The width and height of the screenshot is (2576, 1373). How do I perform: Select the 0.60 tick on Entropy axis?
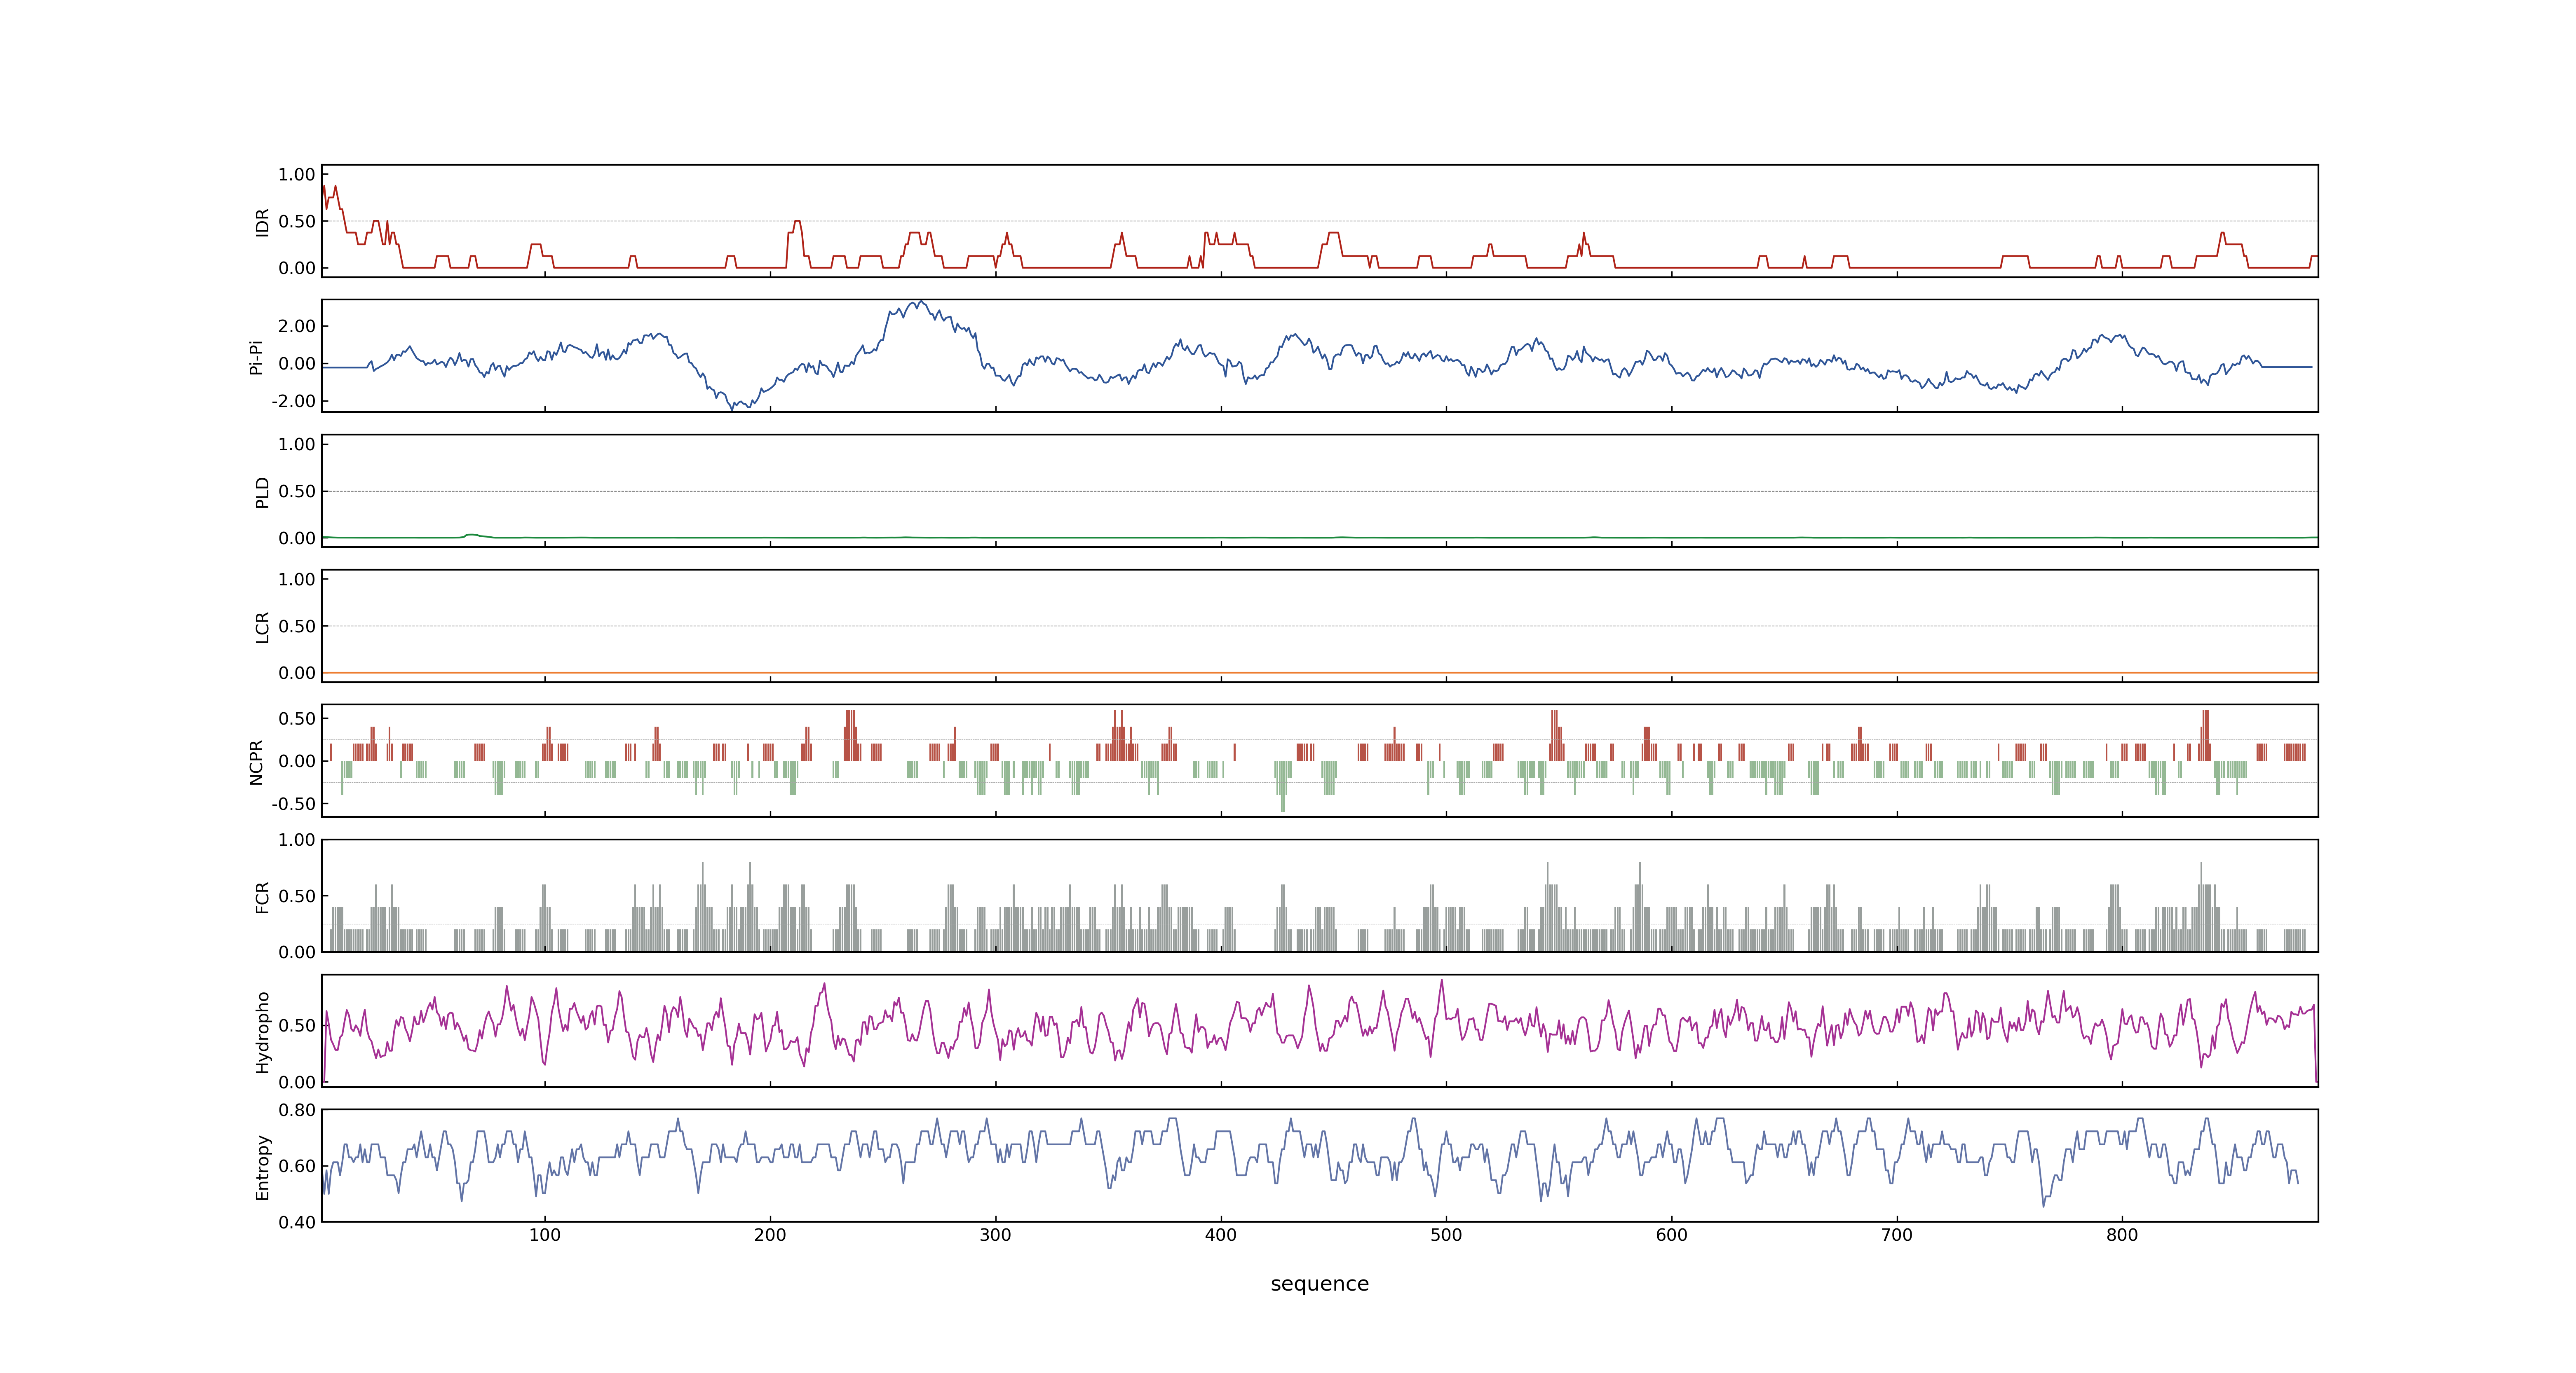tap(297, 1166)
